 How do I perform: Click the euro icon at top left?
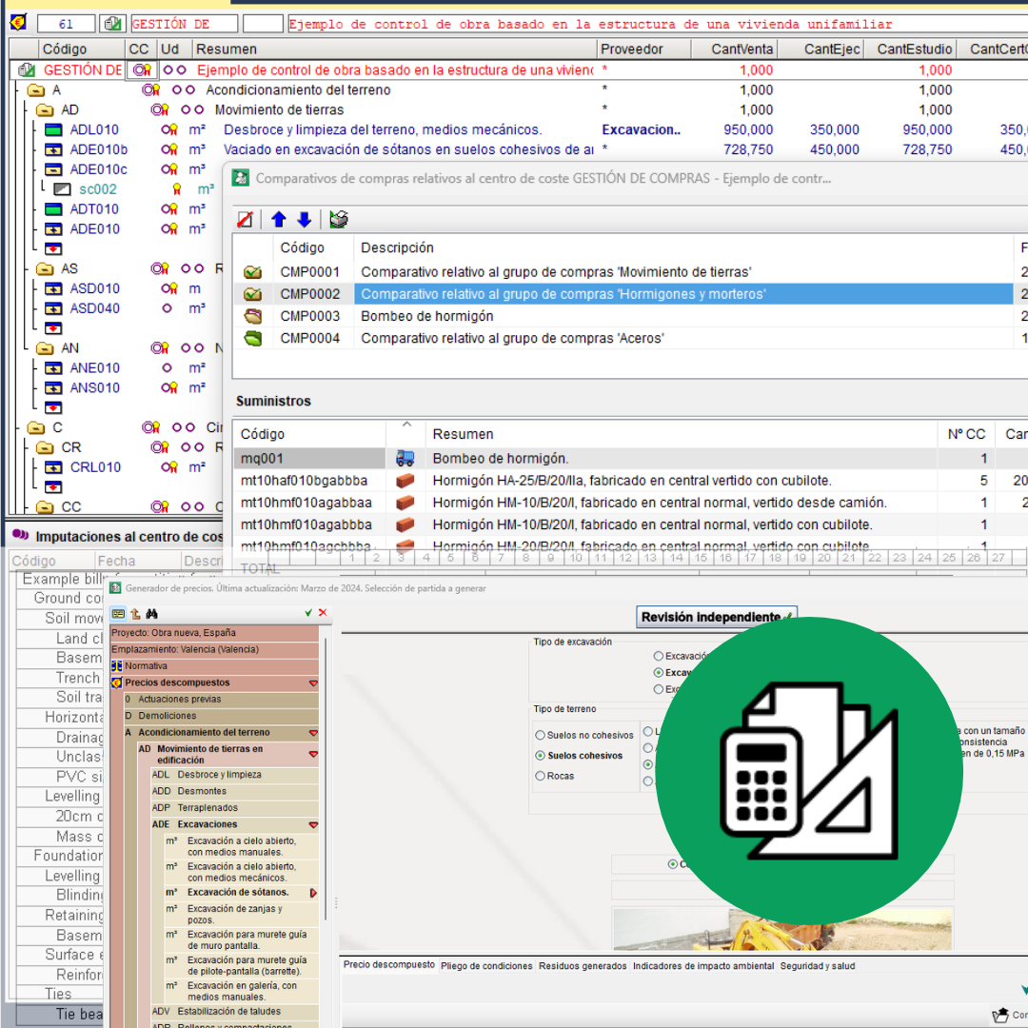click(x=18, y=24)
